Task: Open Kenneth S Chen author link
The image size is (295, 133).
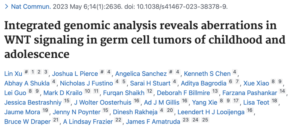Action: click(x=207, y=74)
